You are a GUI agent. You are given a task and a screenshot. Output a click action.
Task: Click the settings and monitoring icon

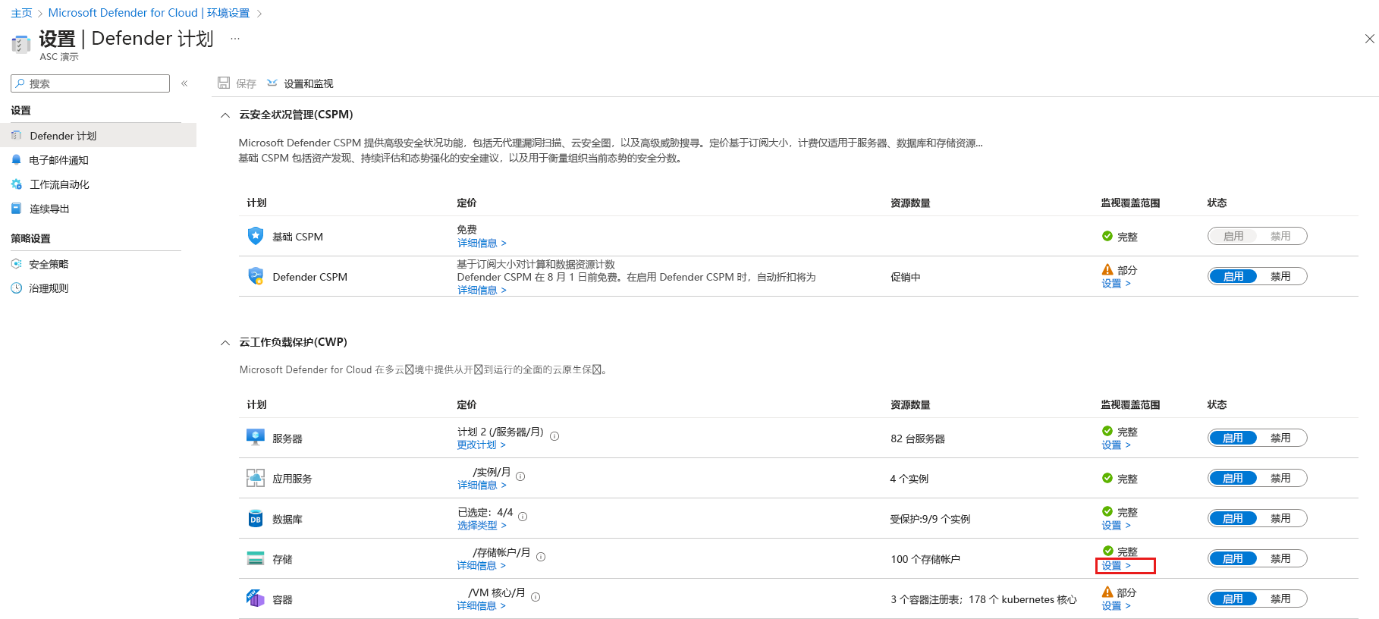[x=272, y=83]
